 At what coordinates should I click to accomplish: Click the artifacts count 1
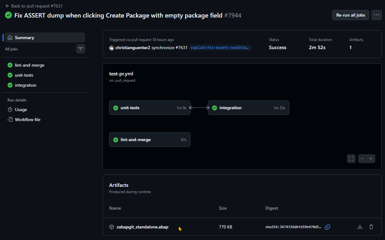351,48
